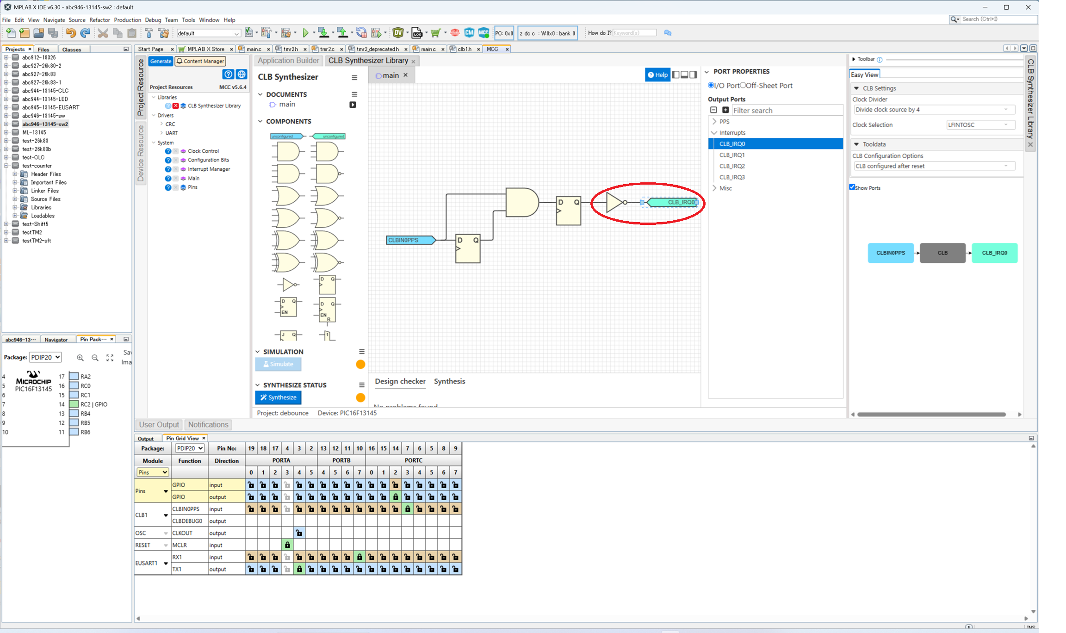Click the Redo arrow icon

pyautogui.click(x=85, y=33)
